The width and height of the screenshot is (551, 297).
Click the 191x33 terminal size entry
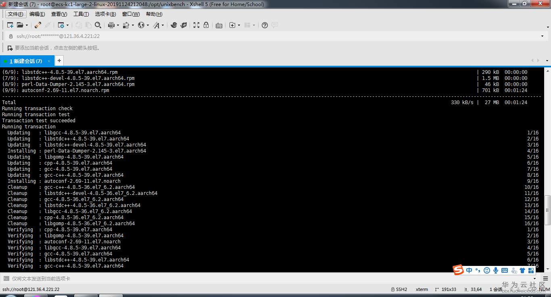pyautogui.click(x=446, y=289)
